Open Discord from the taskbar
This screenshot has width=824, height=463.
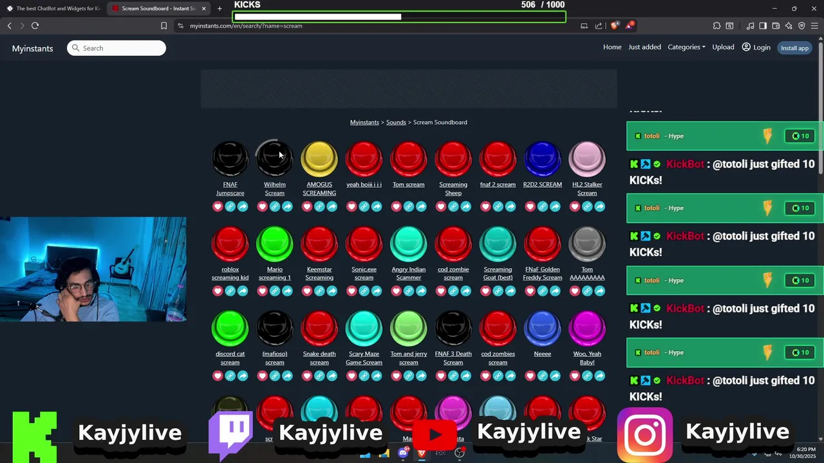[403, 453]
